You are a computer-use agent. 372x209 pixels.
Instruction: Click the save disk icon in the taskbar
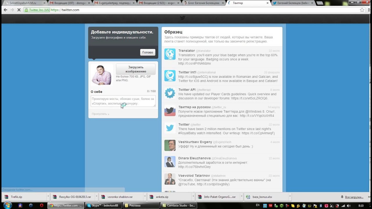(20, 205)
